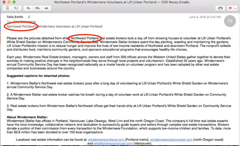The image size is (240, 146).
Task: Mark message as junk with thumbs-down icon
Action: [16, 8]
